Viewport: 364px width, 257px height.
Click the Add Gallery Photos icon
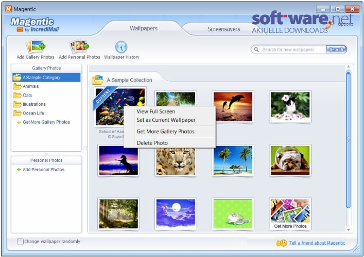click(x=36, y=47)
